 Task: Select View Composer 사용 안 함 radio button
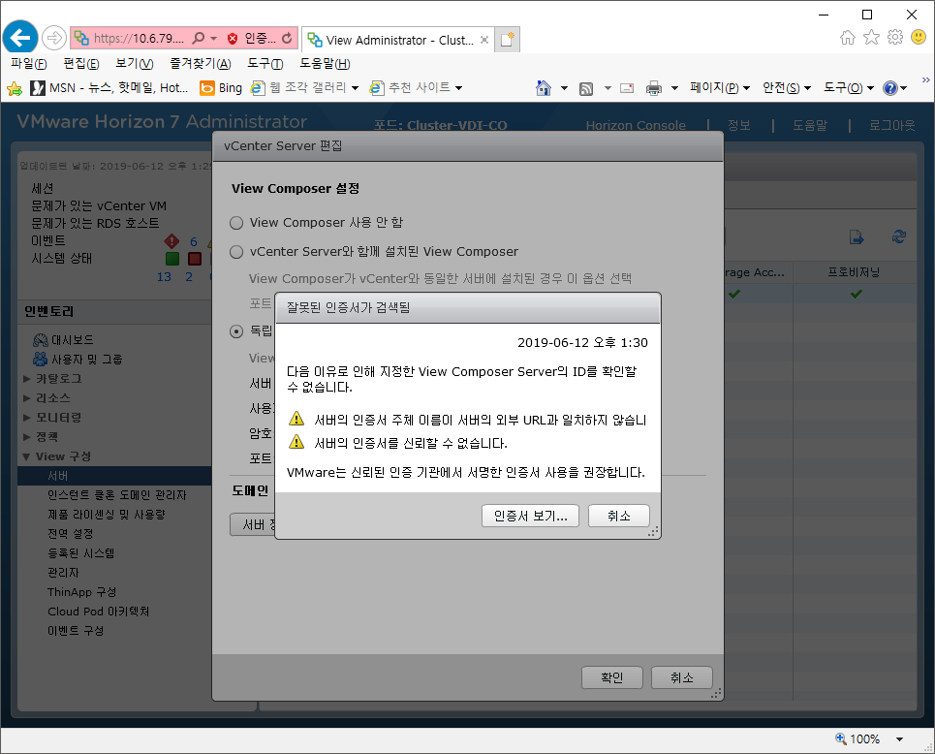coord(236,223)
